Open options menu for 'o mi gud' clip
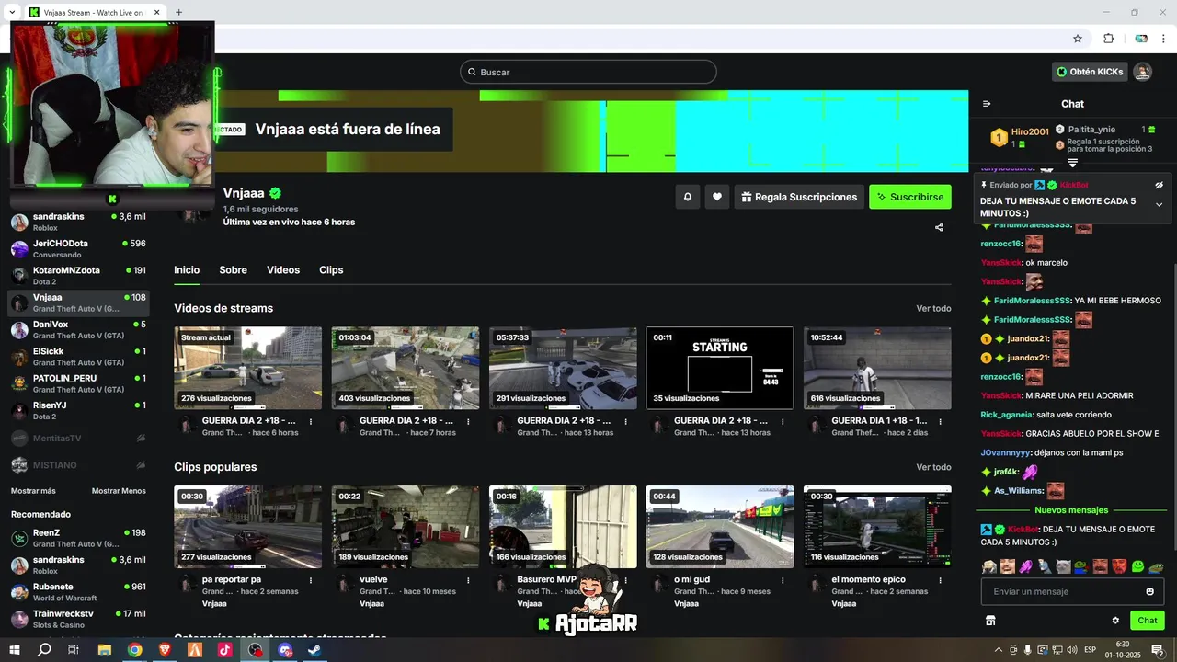This screenshot has width=1177, height=662. click(783, 580)
